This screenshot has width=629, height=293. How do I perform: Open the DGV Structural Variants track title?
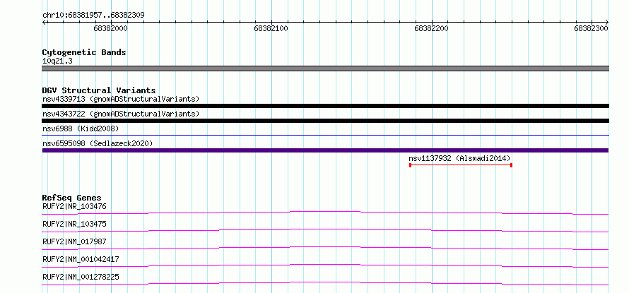pyautogui.click(x=99, y=90)
